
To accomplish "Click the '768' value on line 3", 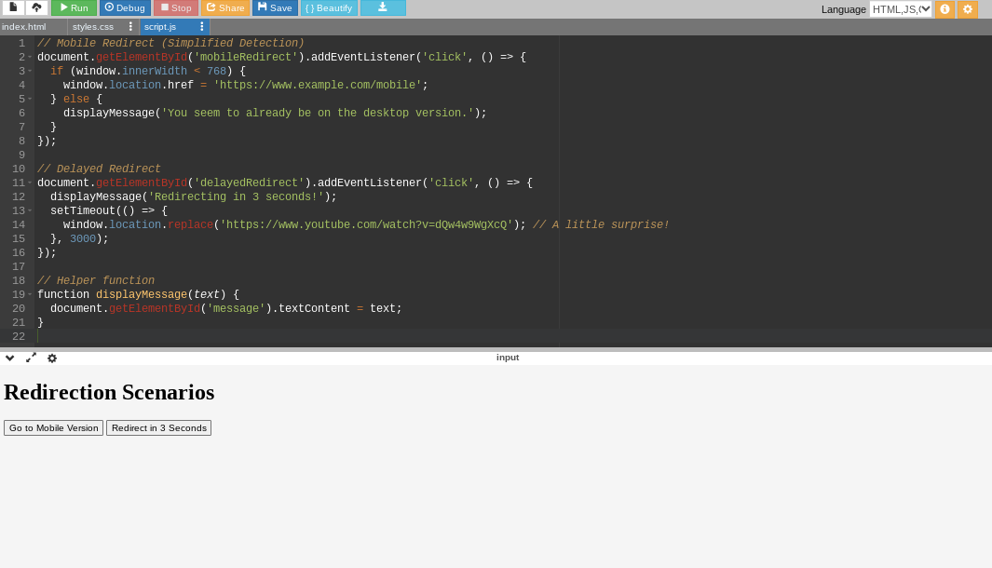I will (216, 71).
